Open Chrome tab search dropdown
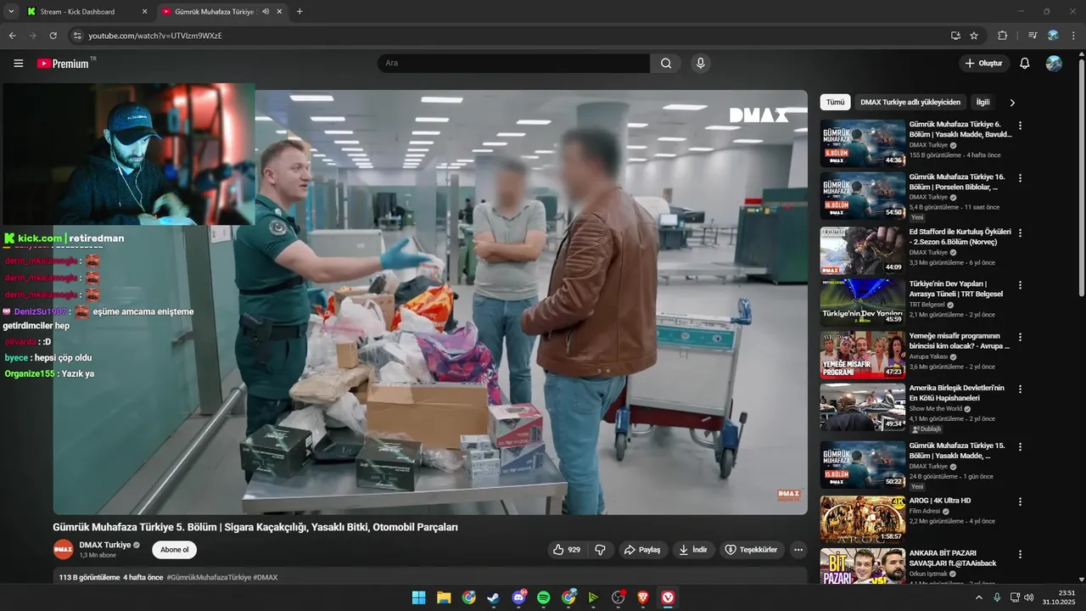Image resolution: width=1086 pixels, height=611 pixels. tap(11, 12)
